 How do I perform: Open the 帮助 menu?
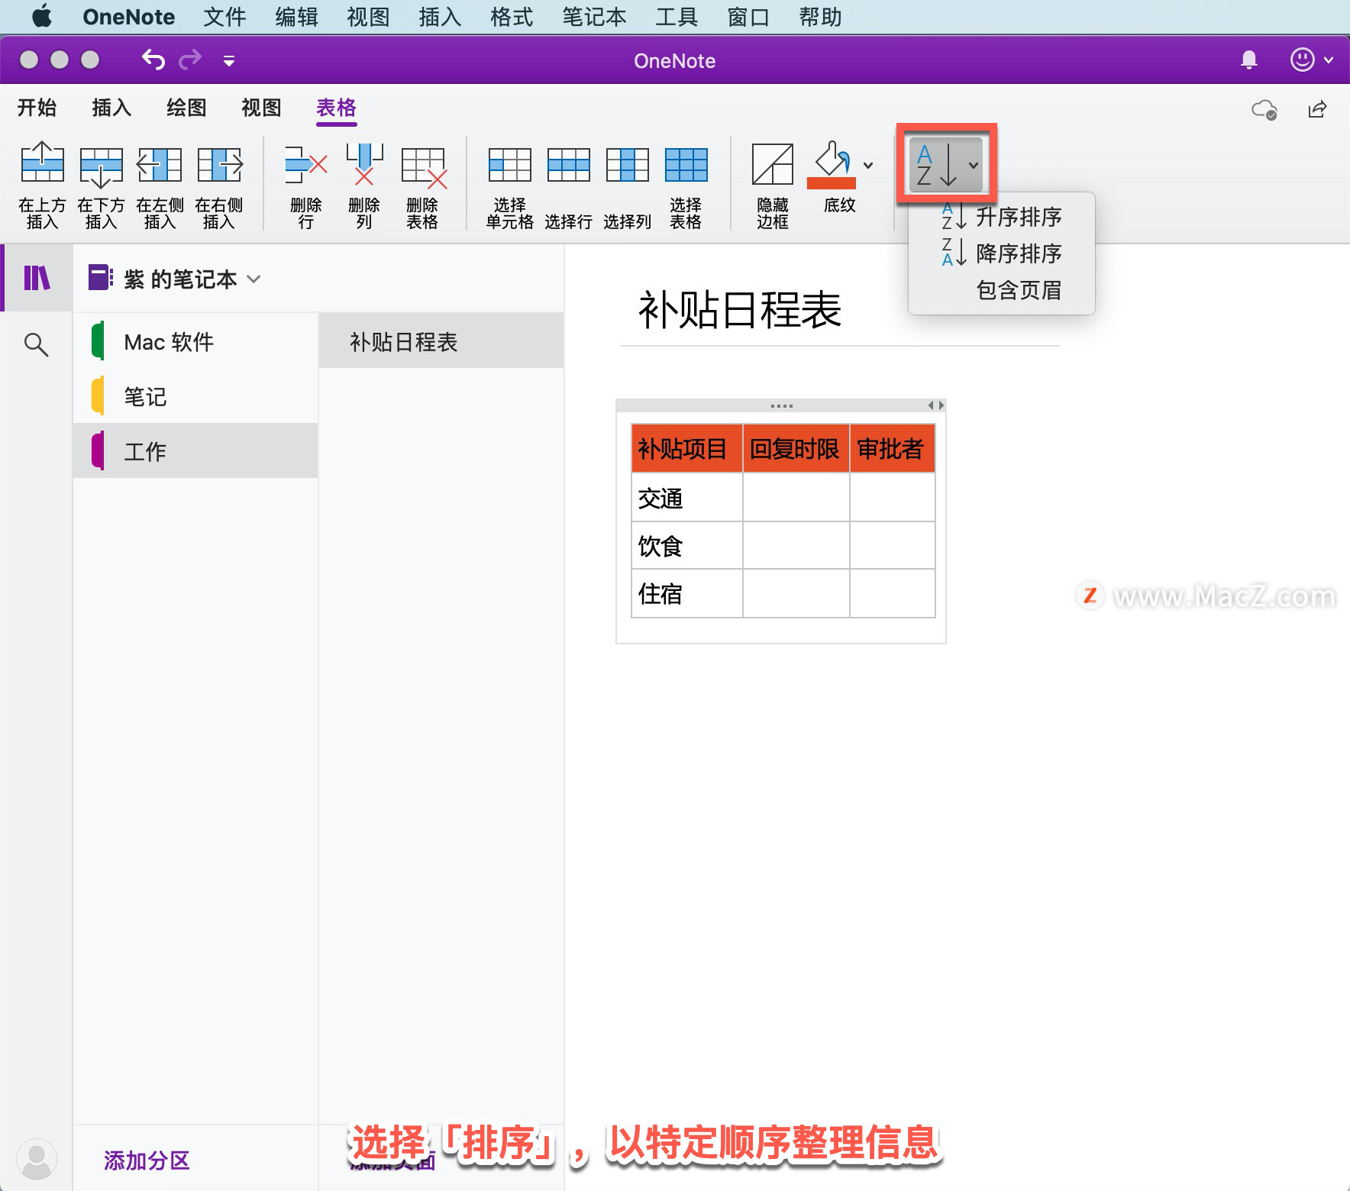[820, 16]
